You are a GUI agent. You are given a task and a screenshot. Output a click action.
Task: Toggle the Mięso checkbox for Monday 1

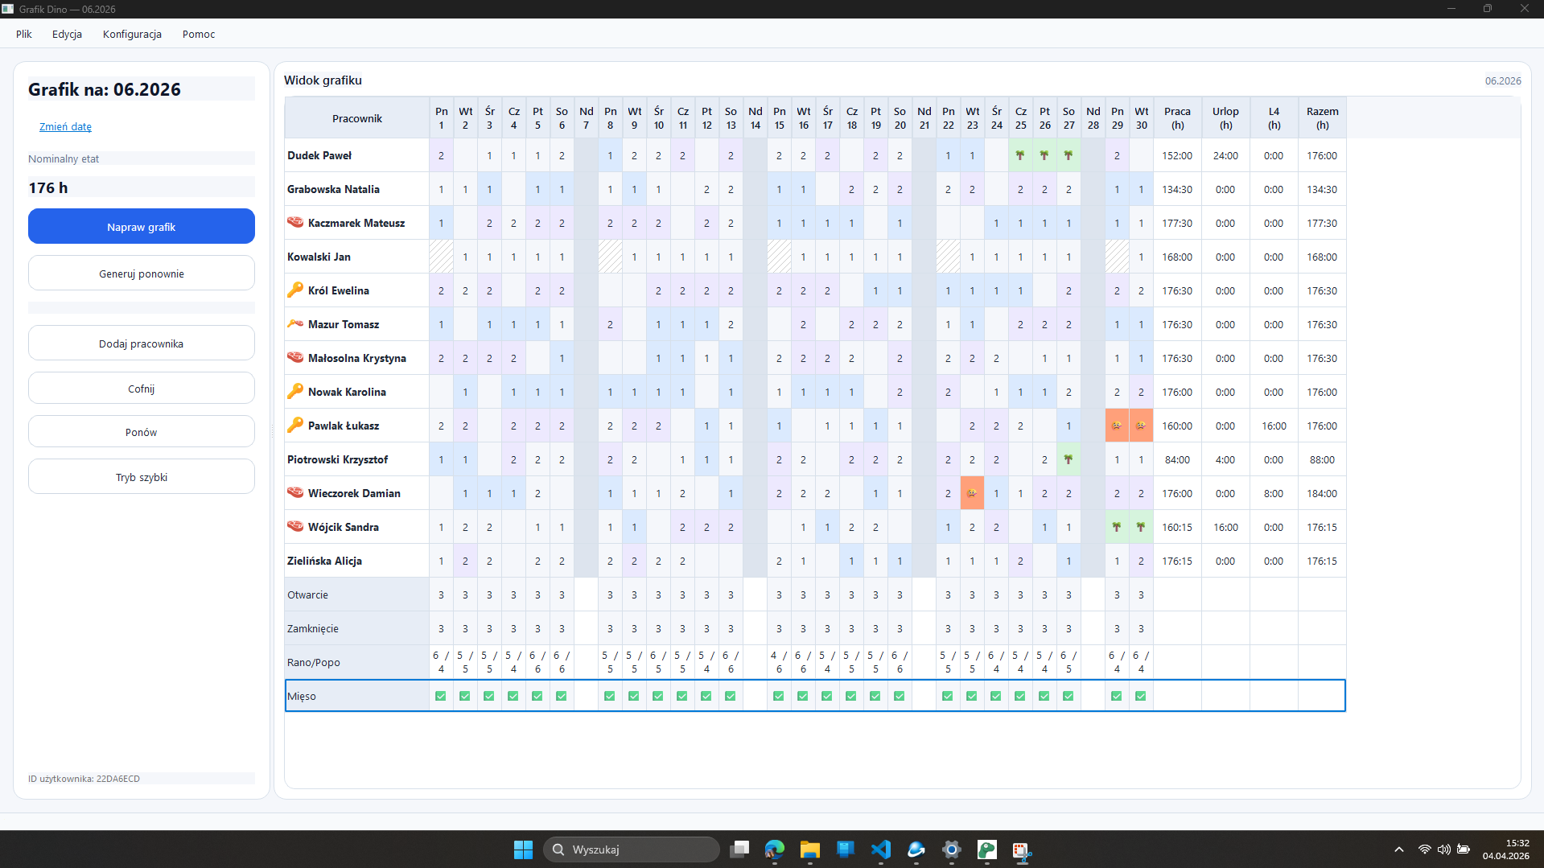tap(441, 696)
